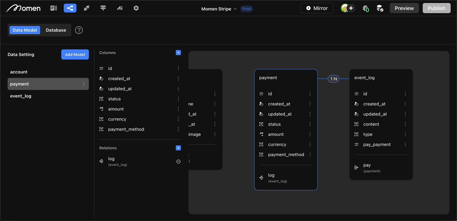Open the plug-shaped API integrations icon

pos(86,8)
